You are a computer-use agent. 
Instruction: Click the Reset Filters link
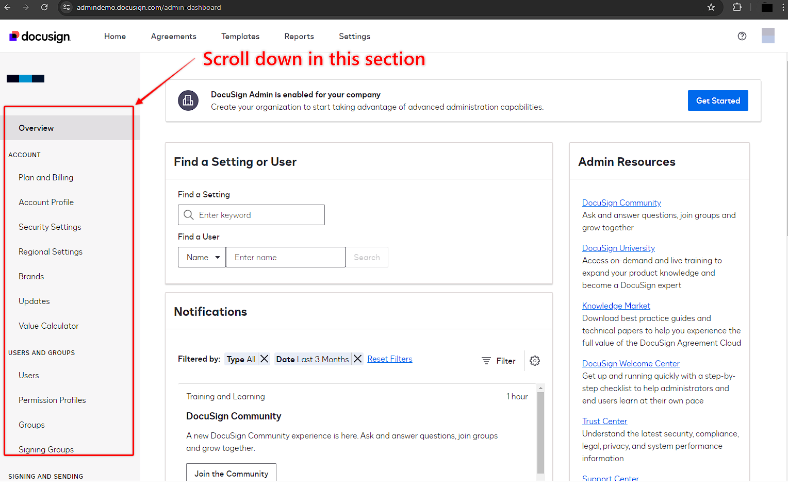(390, 359)
